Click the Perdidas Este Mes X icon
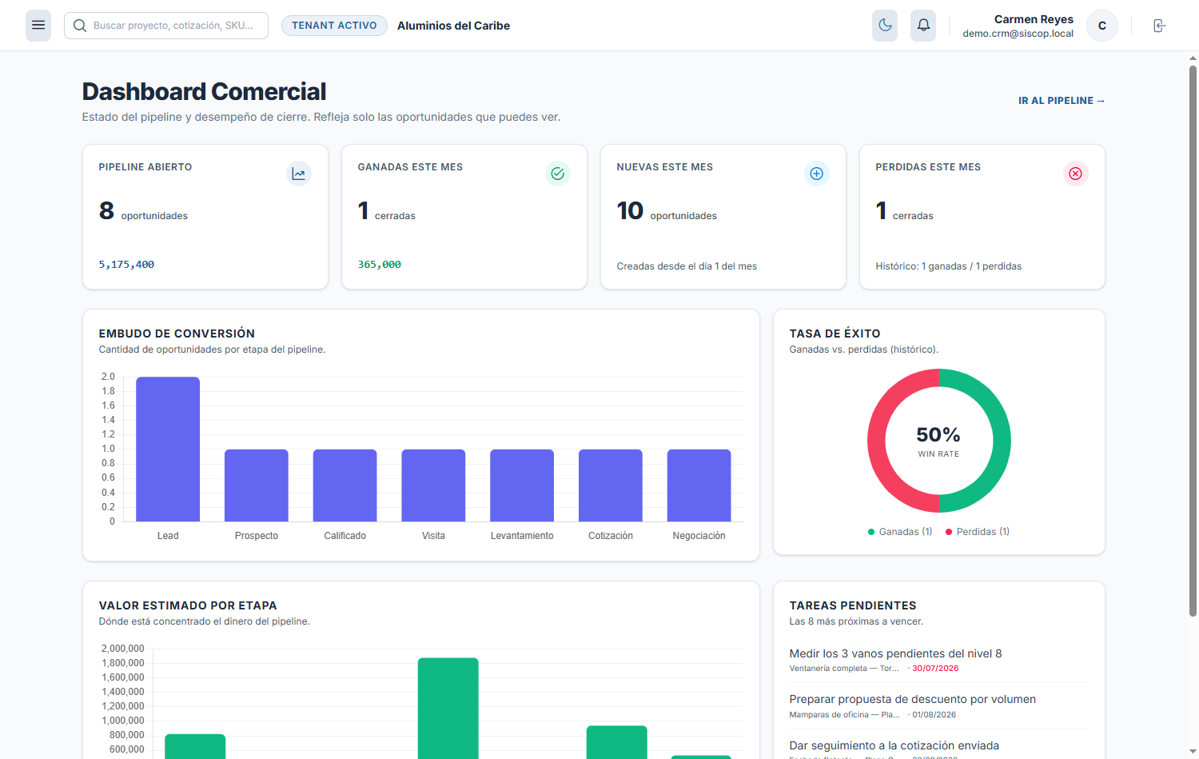The width and height of the screenshot is (1199, 759). [1076, 174]
